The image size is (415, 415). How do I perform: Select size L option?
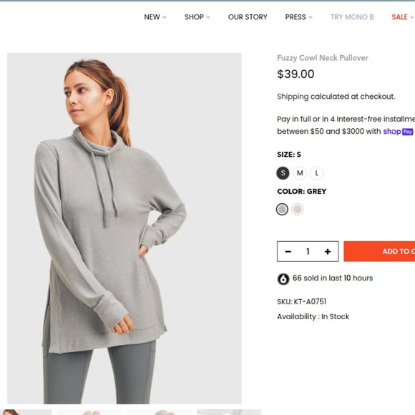[316, 173]
